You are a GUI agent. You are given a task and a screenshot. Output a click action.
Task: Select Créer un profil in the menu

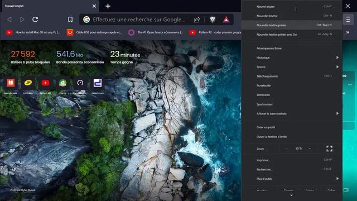(x=291, y=127)
